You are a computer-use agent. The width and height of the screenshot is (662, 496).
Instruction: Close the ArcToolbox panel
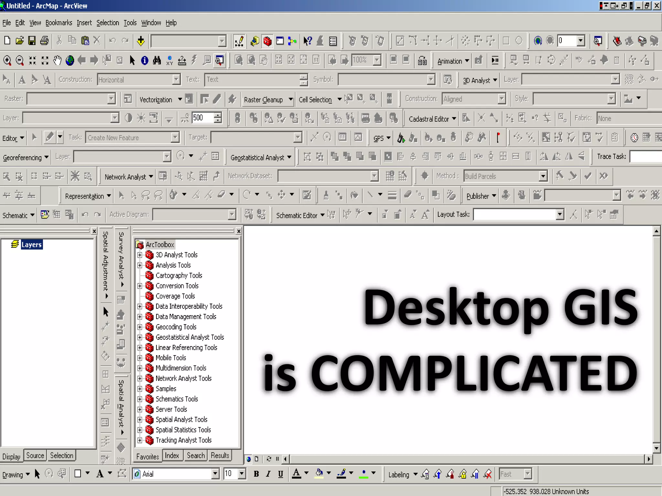[x=239, y=231]
